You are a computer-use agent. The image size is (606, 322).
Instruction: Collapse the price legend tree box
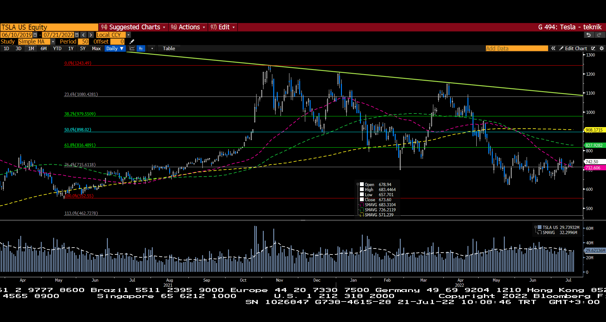[358, 184]
